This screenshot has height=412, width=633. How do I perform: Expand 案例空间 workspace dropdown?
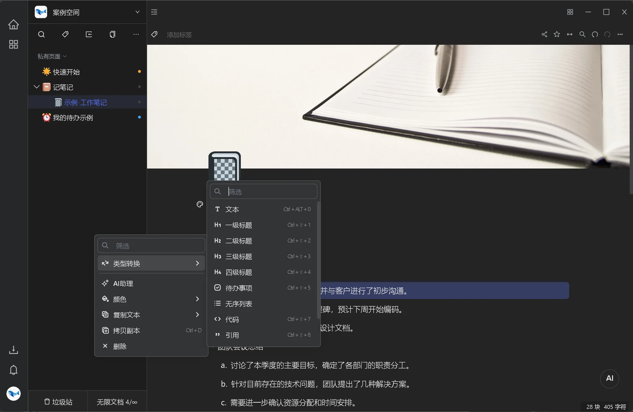(x=138, y=12)
